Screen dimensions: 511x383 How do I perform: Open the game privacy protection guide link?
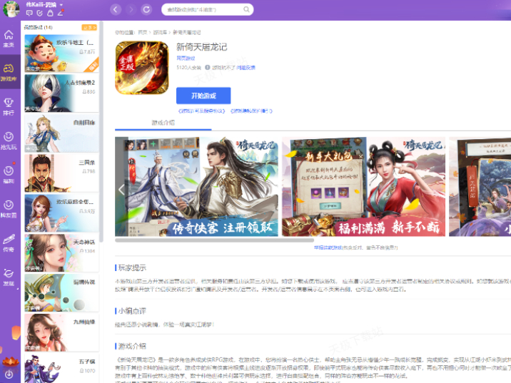251,111
